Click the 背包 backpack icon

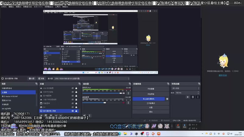(x=185, y=126)
